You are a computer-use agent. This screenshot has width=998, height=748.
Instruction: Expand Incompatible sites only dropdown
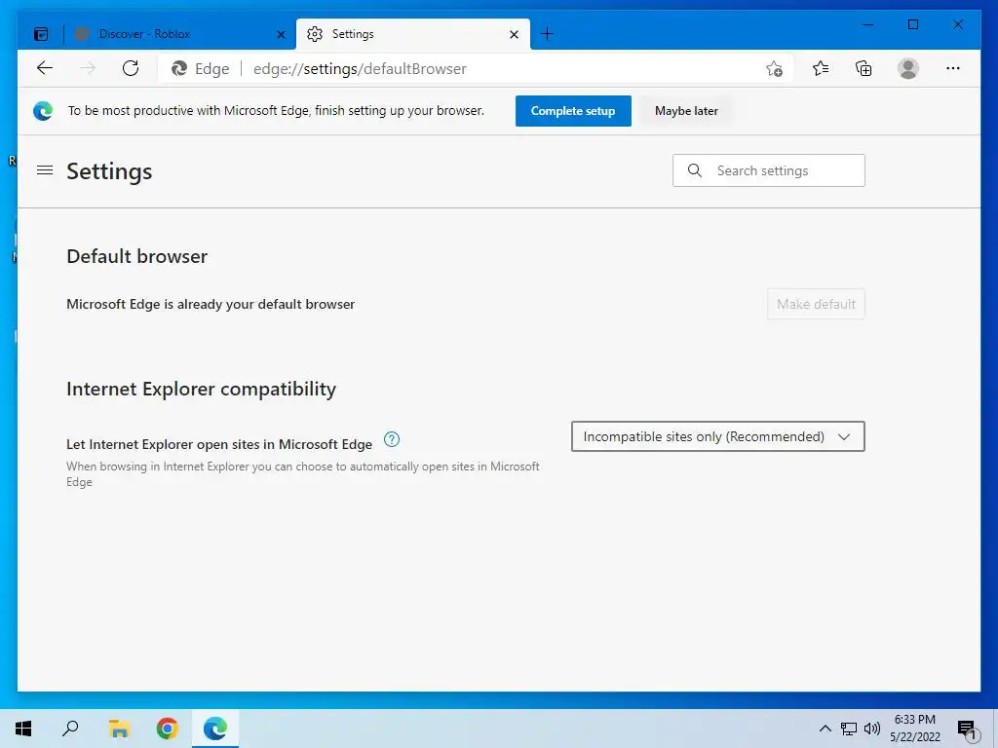tap(718, 436)
